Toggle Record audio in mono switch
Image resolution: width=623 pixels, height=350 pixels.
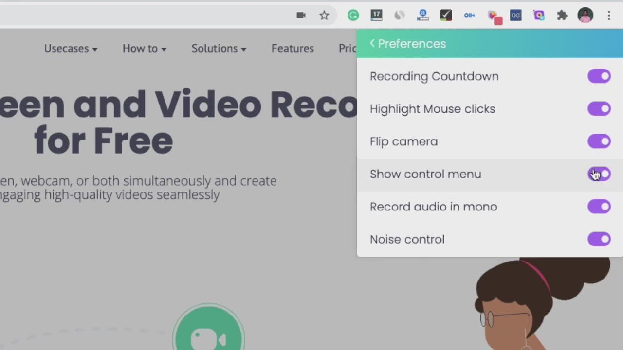point(599,207)
